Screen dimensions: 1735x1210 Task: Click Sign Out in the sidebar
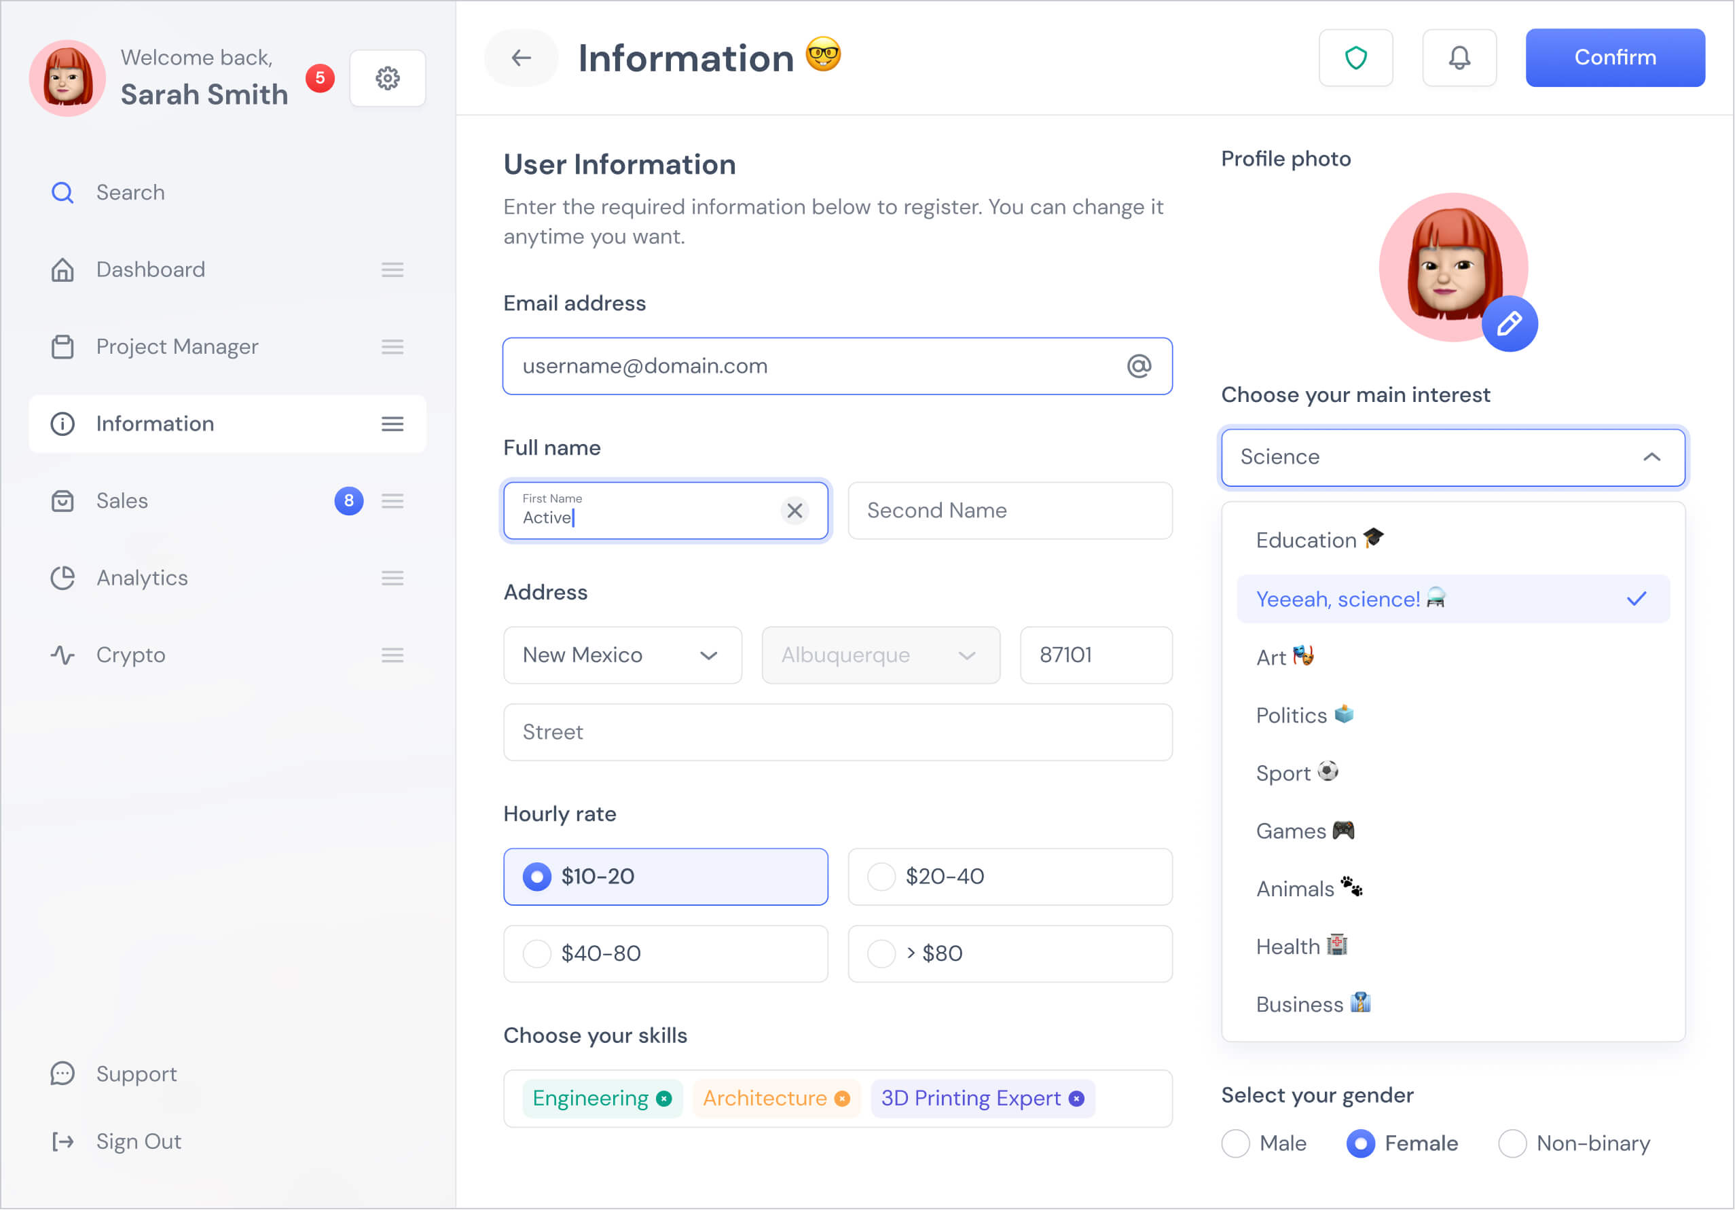click(x=139, y=1141)
